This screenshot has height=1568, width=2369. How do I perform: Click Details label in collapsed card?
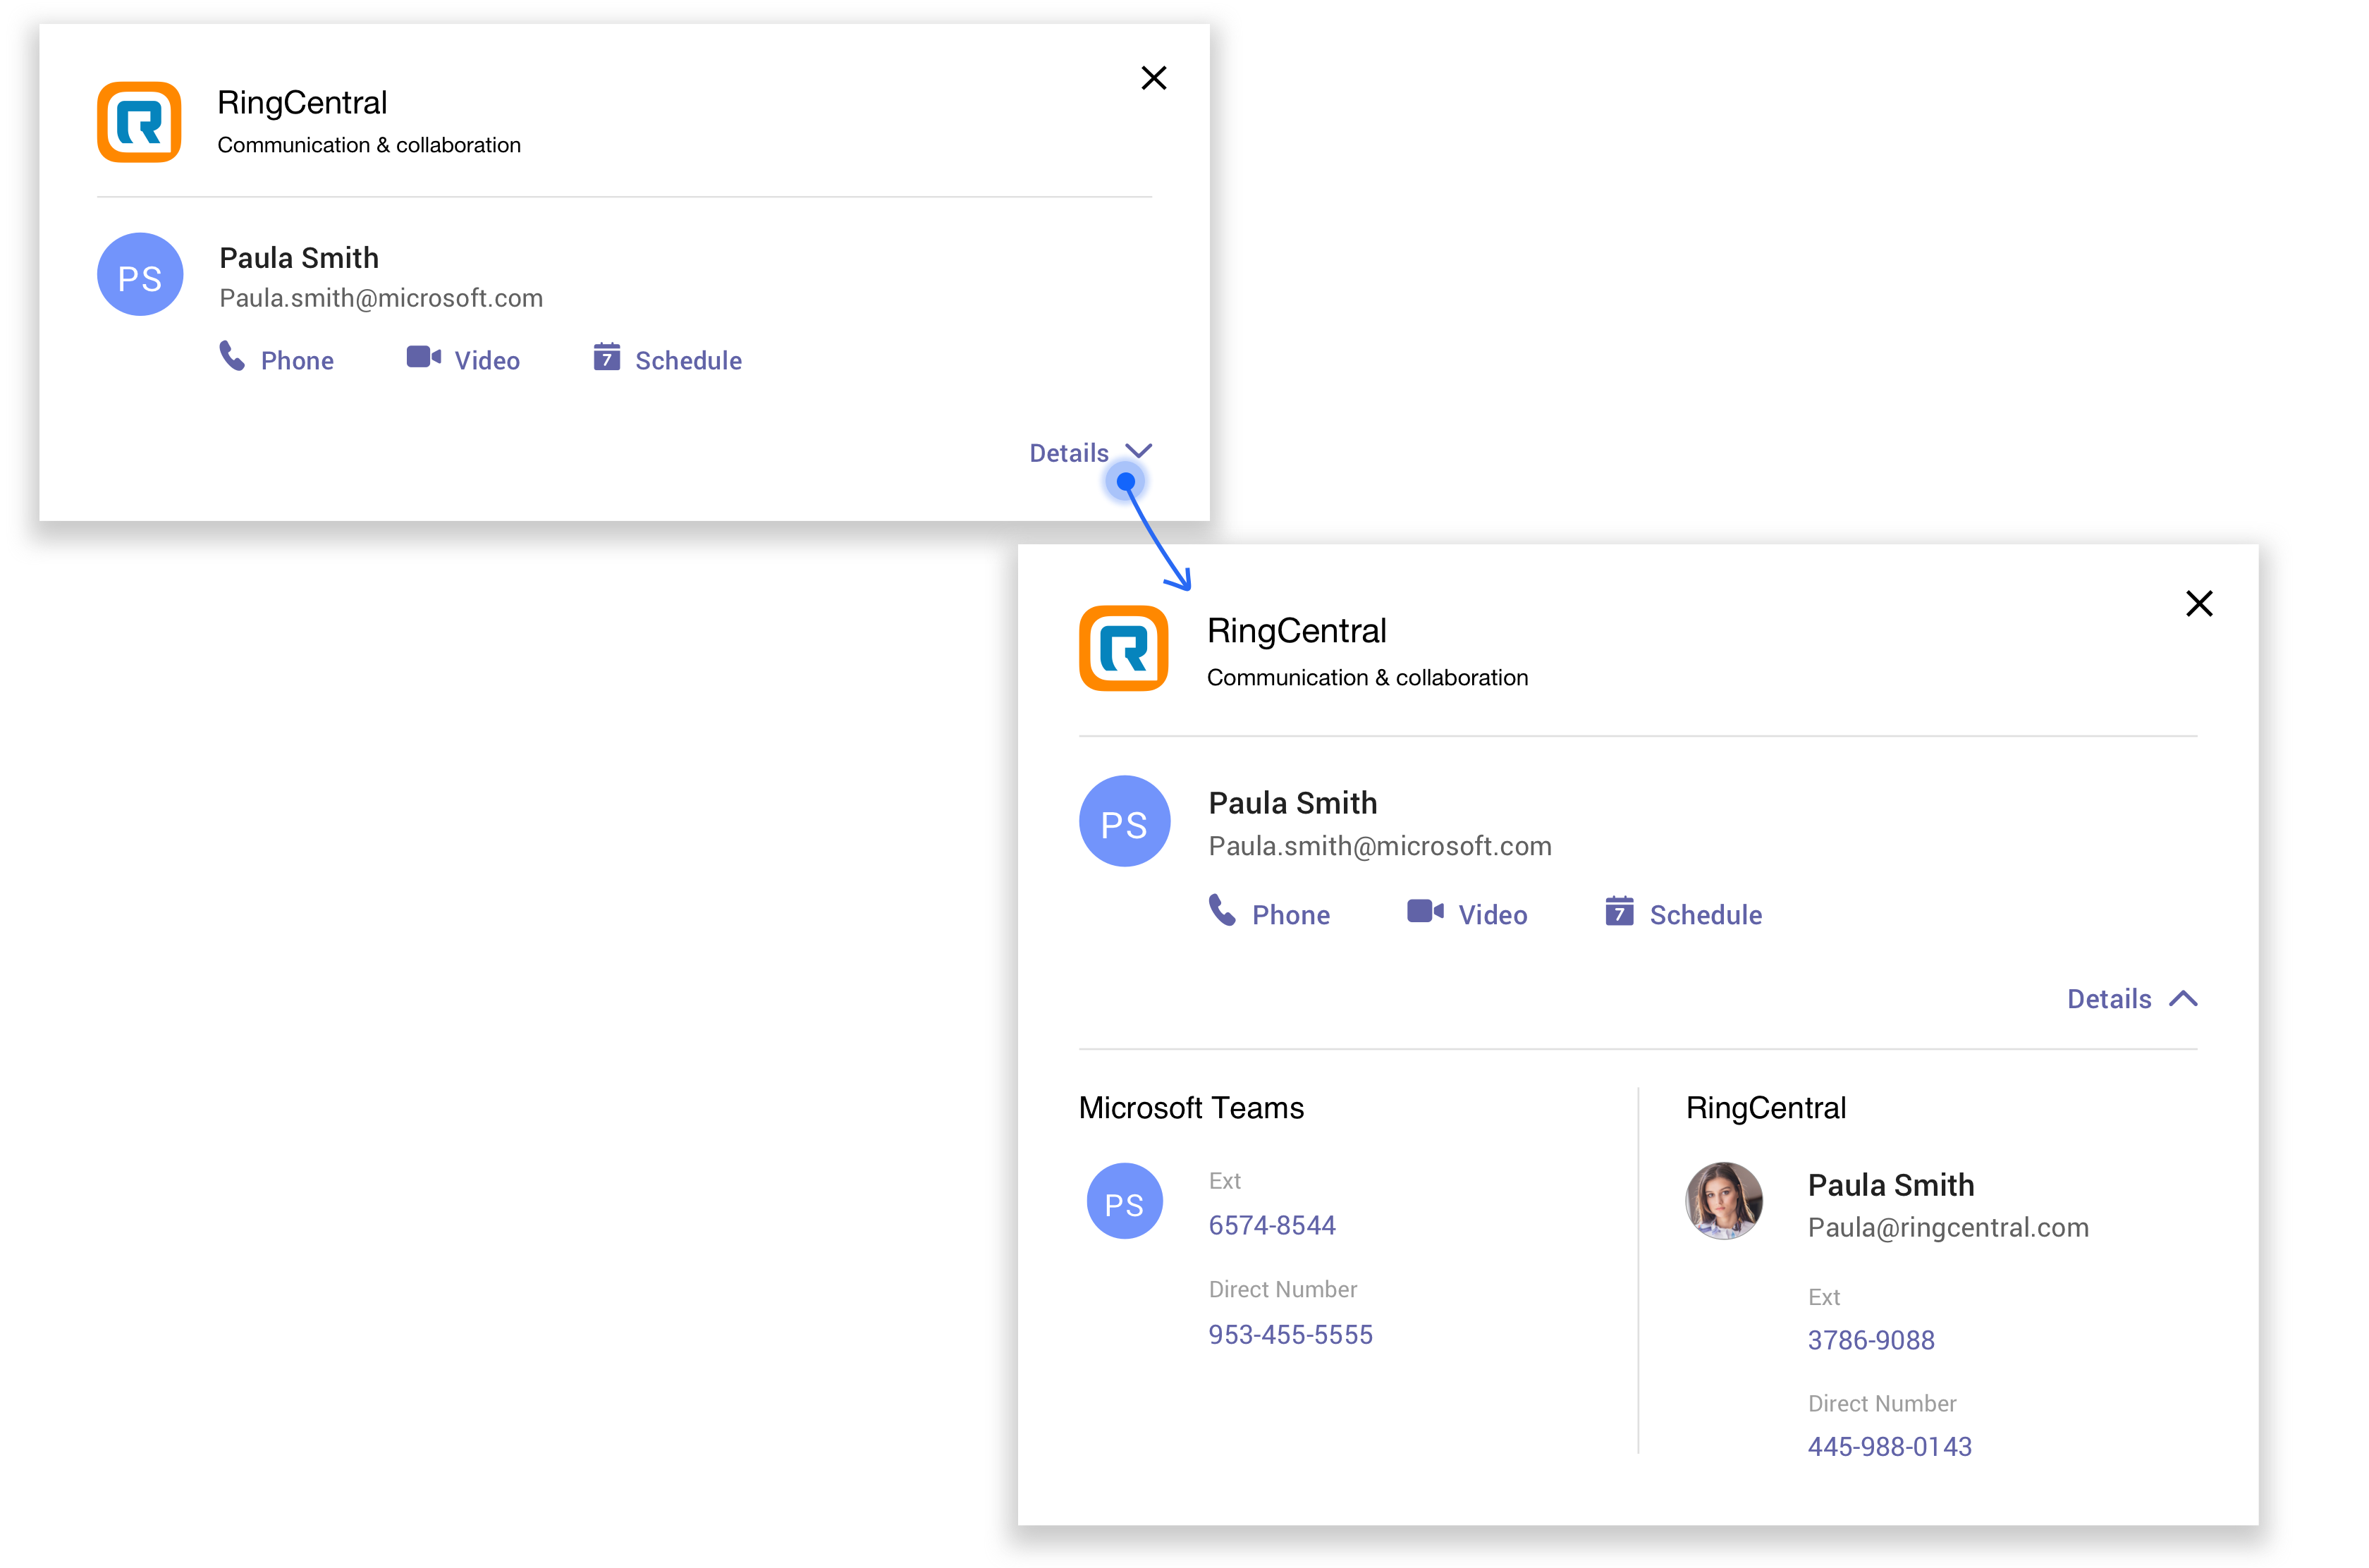pyautogui.click(x=1068, y=453)
